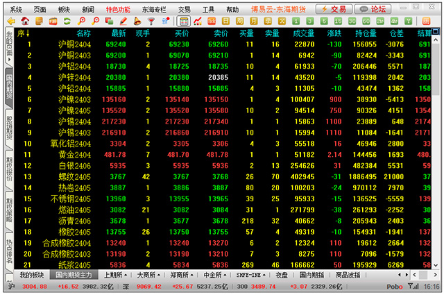
Task: Select the red pencil drawing tool
Action: point(123,21)
